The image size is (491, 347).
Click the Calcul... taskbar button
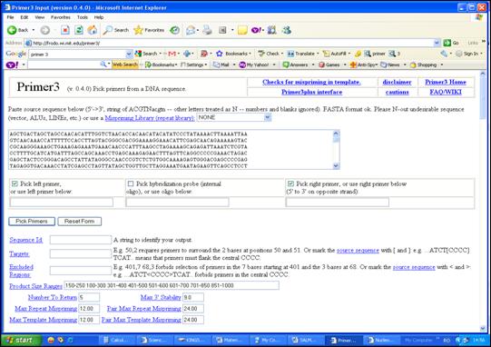point(117,340)
